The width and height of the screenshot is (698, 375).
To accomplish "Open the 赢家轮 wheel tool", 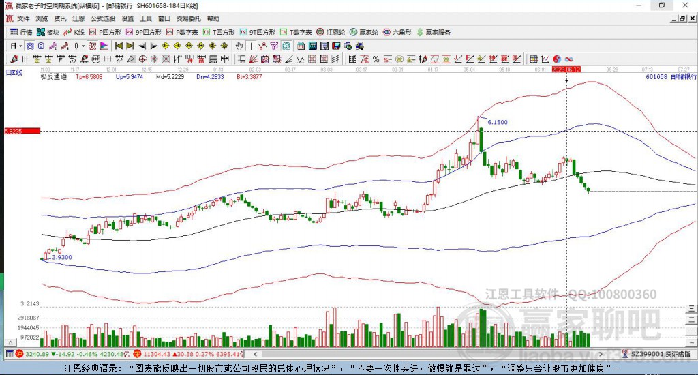I will (364, 32).
